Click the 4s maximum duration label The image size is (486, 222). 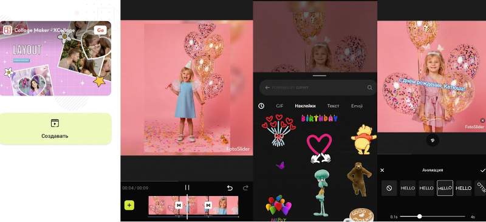pyautogui.click(x=473, y=217)
